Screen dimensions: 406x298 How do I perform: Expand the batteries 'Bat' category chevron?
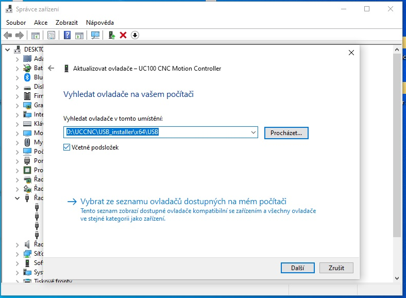click(17, 69)
